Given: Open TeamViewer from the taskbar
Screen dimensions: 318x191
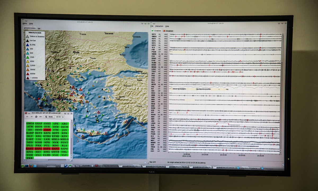Looking at the screenshot, I should point(268,168).
